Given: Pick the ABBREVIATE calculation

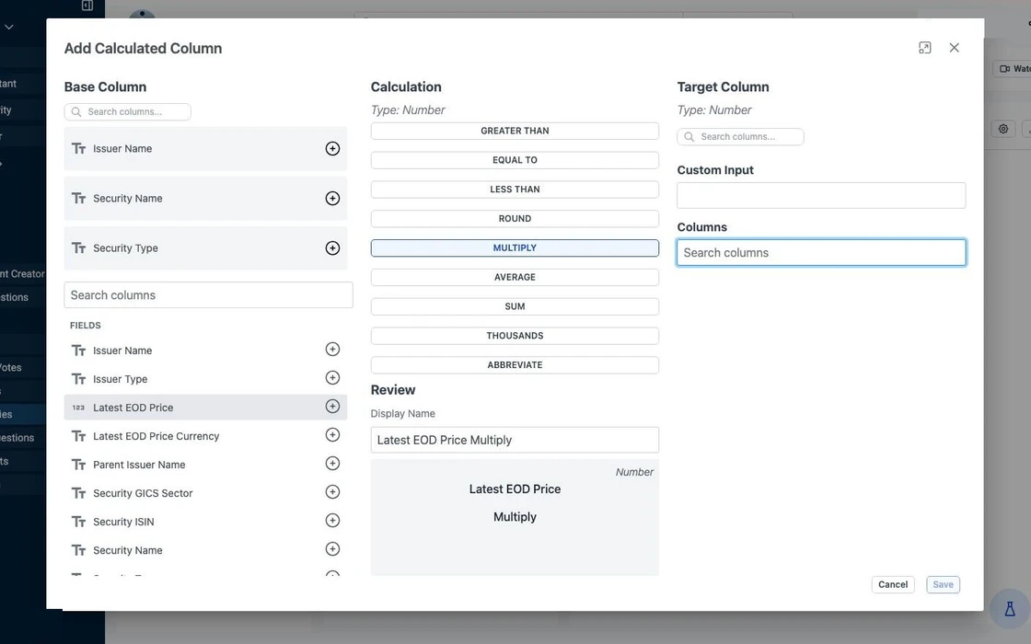Looking at the screenshot, I should (515, 364).
